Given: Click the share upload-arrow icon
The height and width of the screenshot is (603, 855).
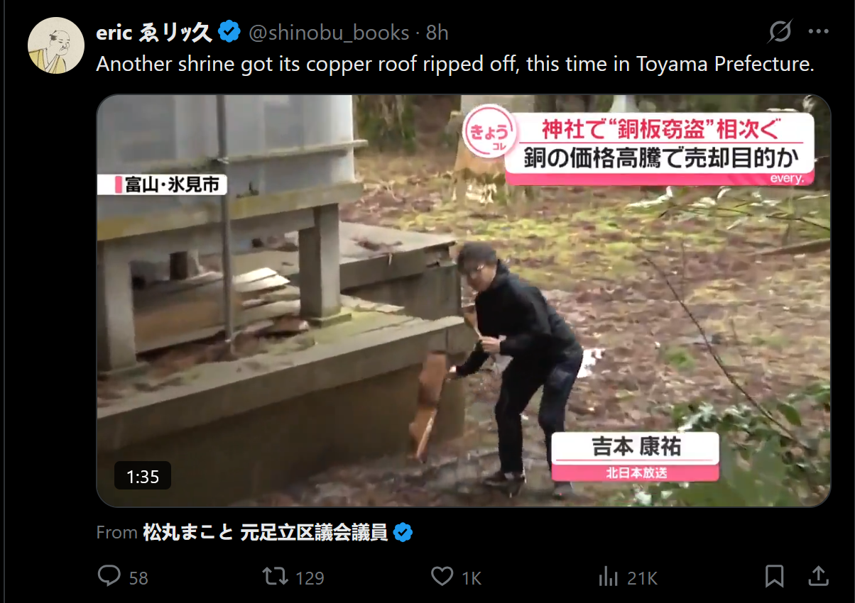Looking at the screenshot, I should click(817, 575).
